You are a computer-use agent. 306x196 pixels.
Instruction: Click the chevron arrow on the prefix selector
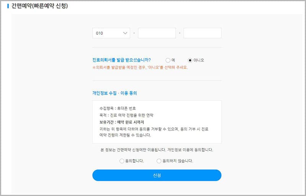pos(125,33)
